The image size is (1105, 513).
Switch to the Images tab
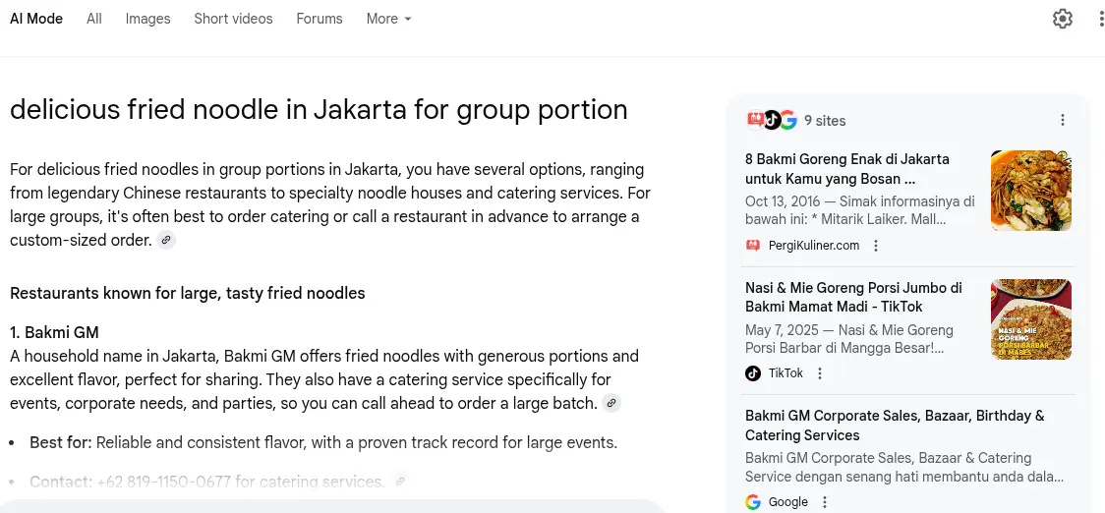click(x=147, y=19)
